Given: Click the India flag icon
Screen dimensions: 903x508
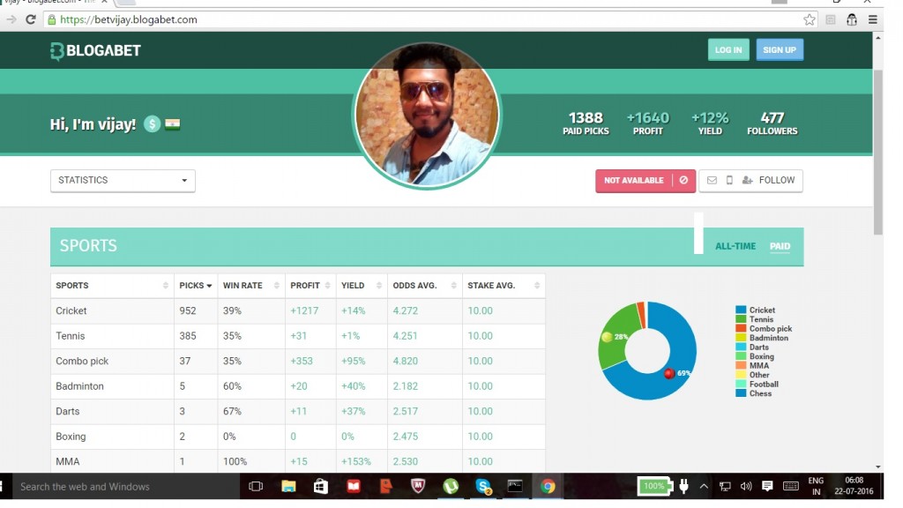Looking at the screenshot, I should [x=172, y=124].
